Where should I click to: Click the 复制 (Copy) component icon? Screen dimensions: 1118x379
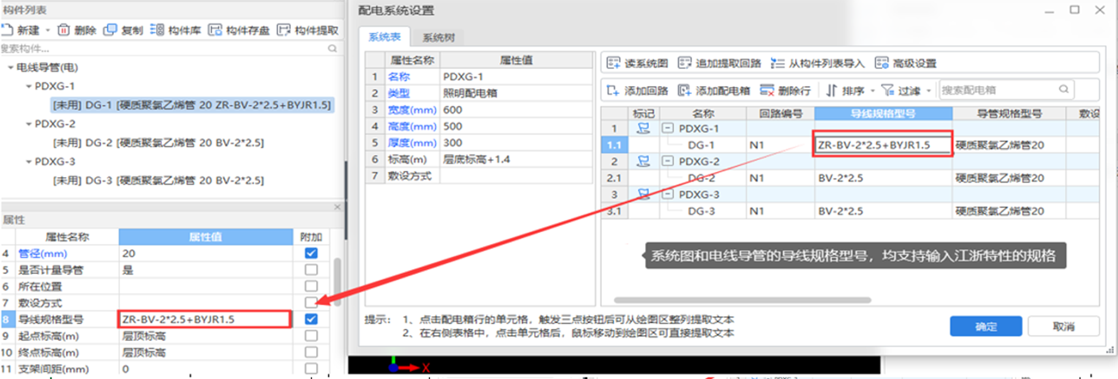click(110, 30)
